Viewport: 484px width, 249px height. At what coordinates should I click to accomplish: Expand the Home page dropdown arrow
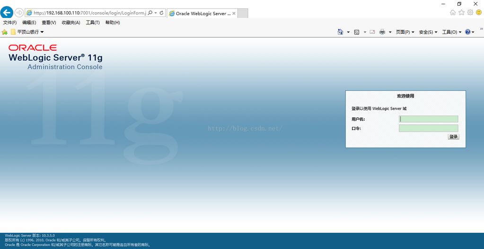(x=348, y=32)
